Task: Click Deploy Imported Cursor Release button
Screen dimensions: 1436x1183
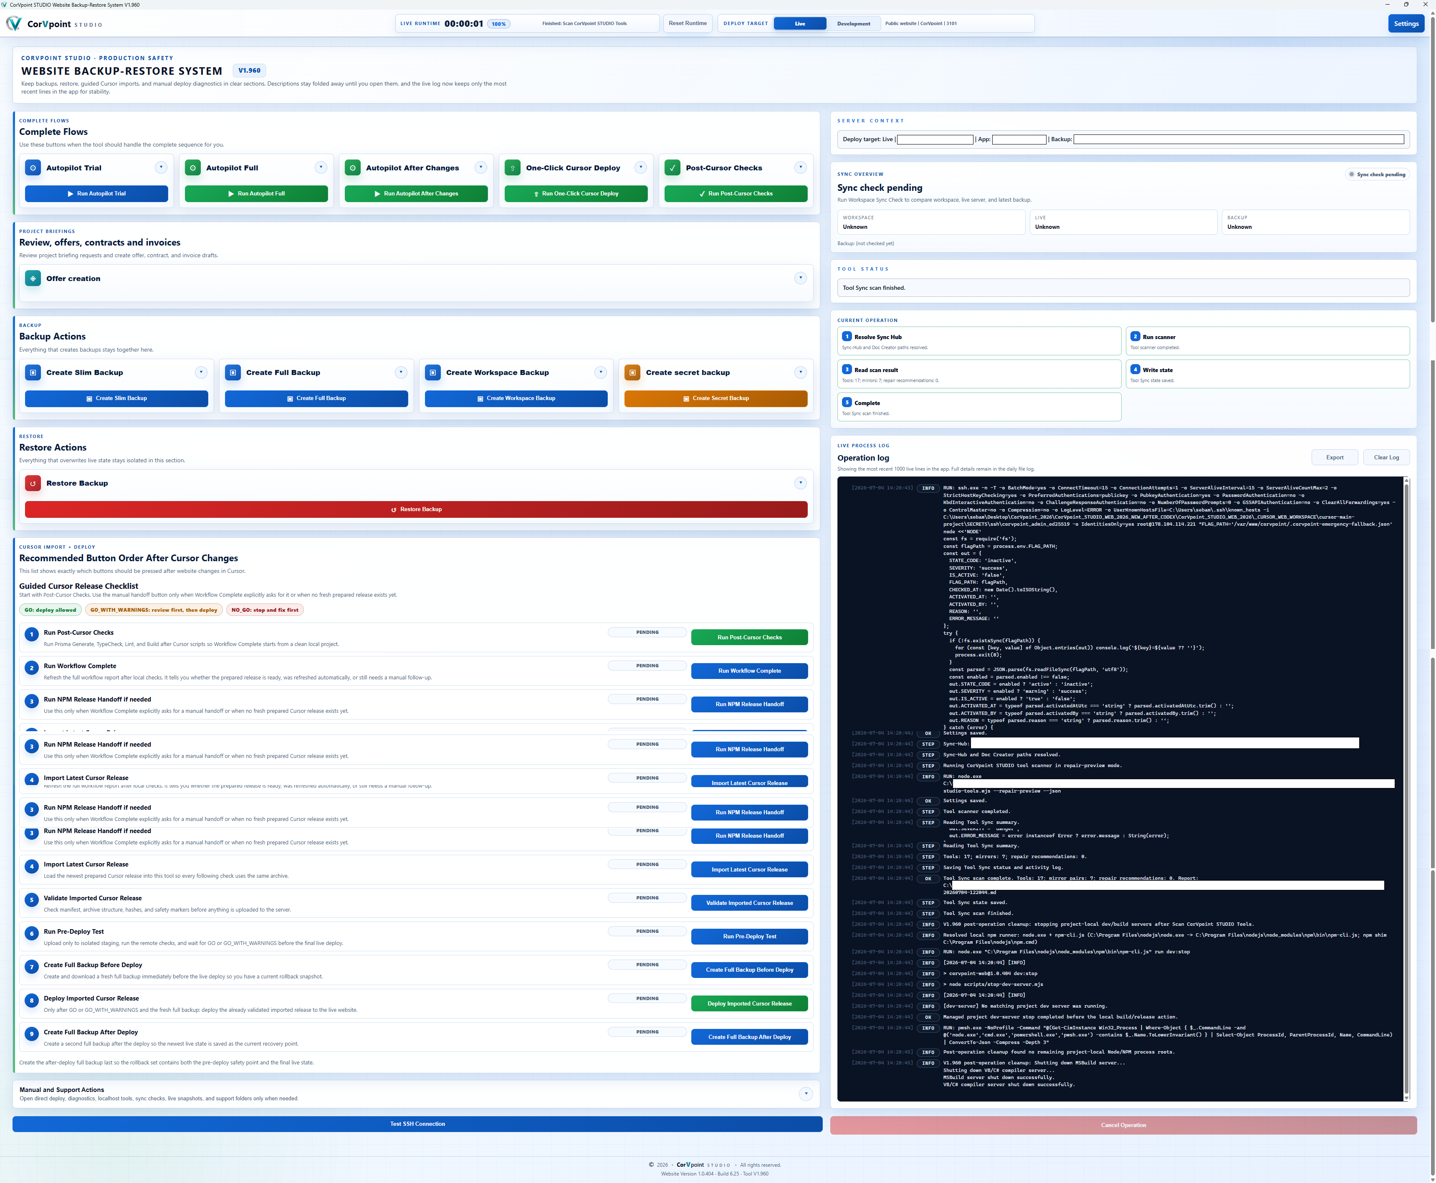Action: (x=749, y=1003)
